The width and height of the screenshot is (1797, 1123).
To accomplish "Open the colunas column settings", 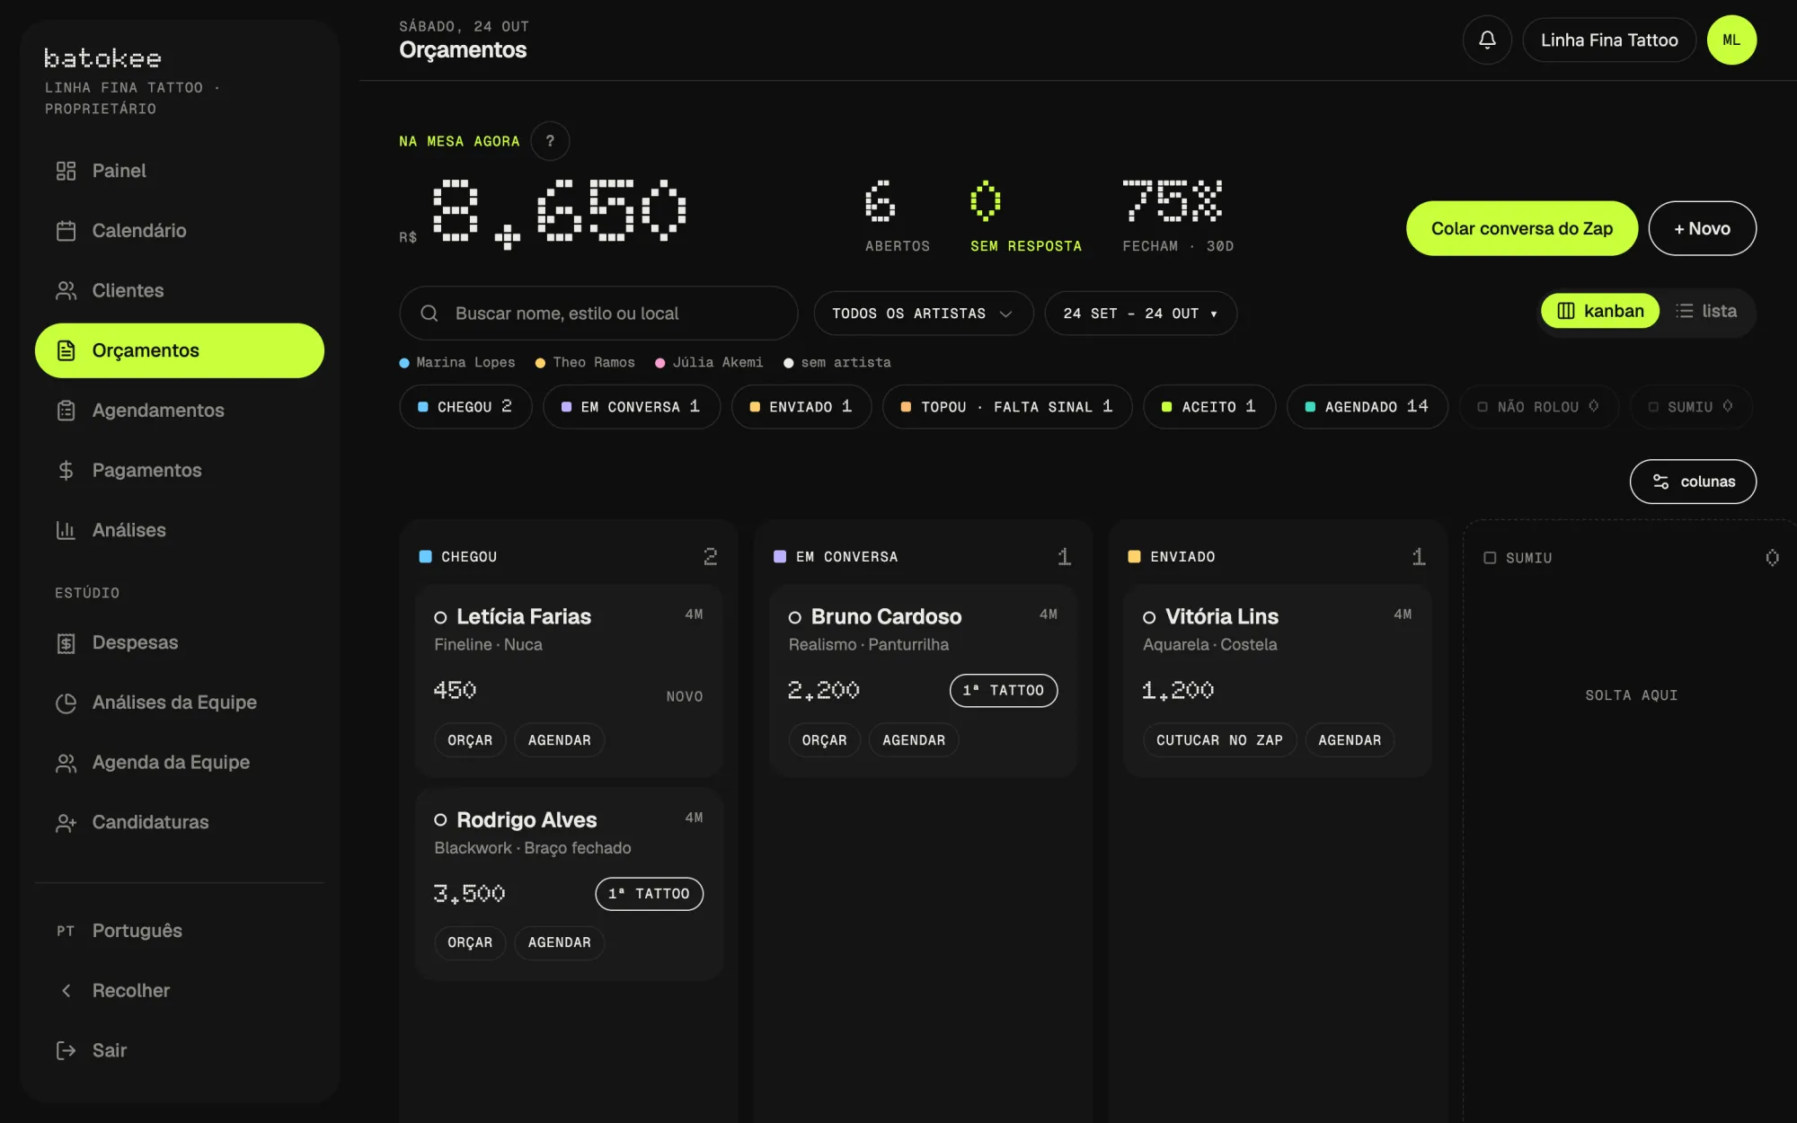I will pyautogui.click(x=1693, y=482).
